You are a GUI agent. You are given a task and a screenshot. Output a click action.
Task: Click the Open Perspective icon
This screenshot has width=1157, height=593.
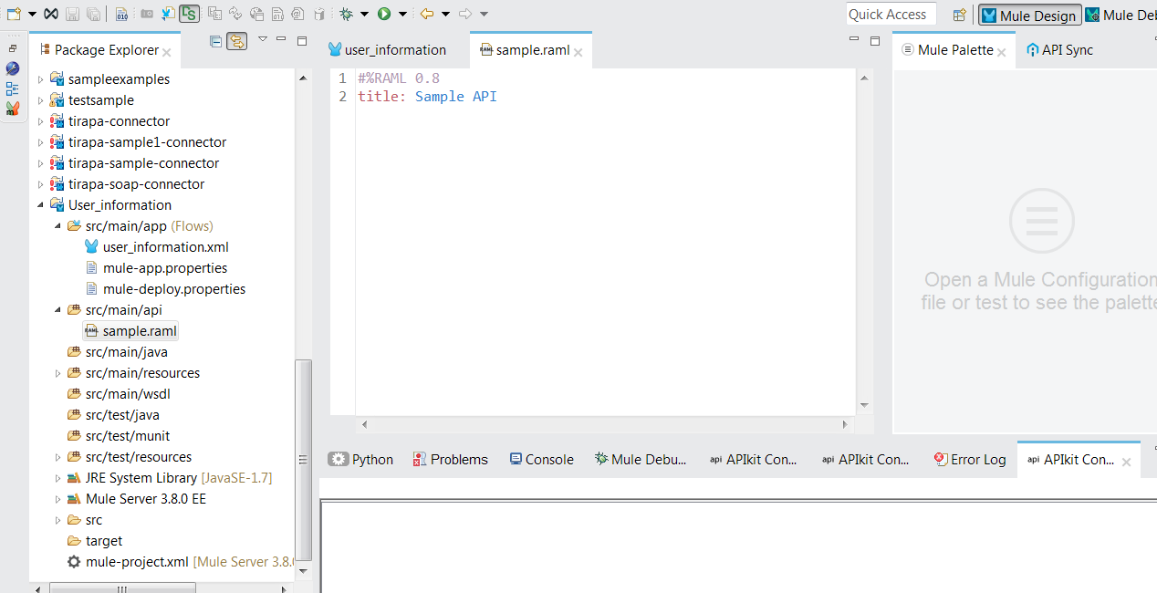[x=959, y=15]
